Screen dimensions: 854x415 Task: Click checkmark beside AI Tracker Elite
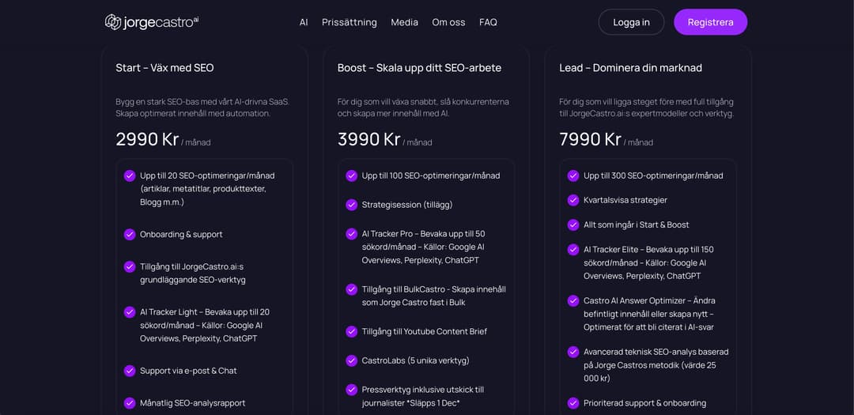click(x=573, y=250)
